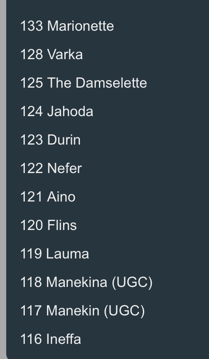Viewport: 209px width, 359px height.
Task: Select the option named Jahoda
Action: [x=108, y=111]
